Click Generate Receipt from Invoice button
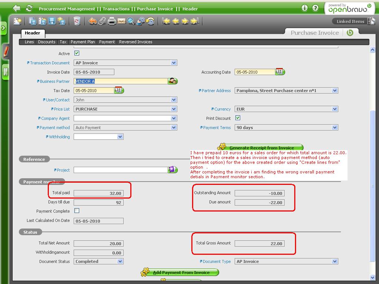 261,148
